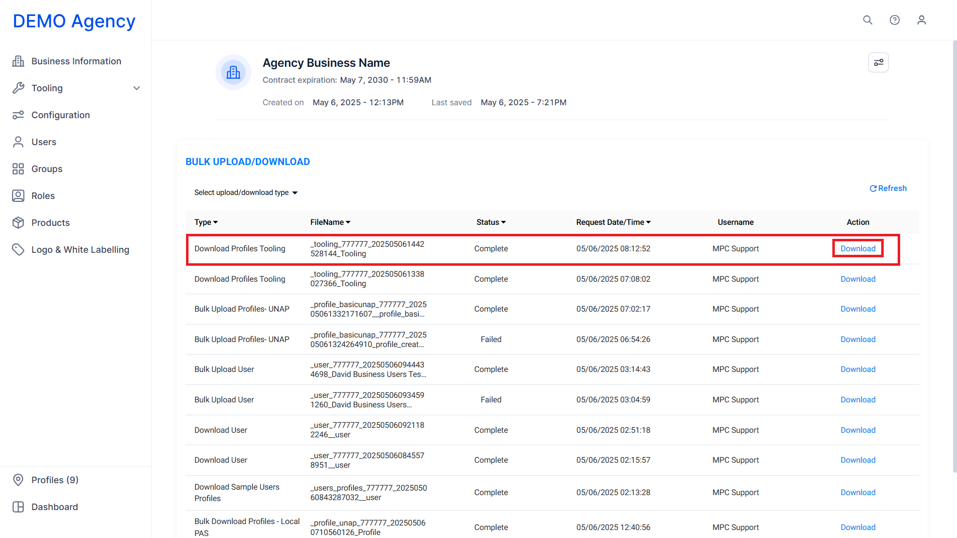
Task: Click the Business Information building icon
Action: click(18, 61)
